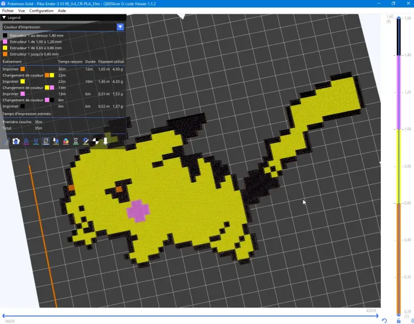414x324 pixels.
Task: Click 'Extrudeur 1 de 1,00 à 1,20 mm' entry
Action: 35,42
